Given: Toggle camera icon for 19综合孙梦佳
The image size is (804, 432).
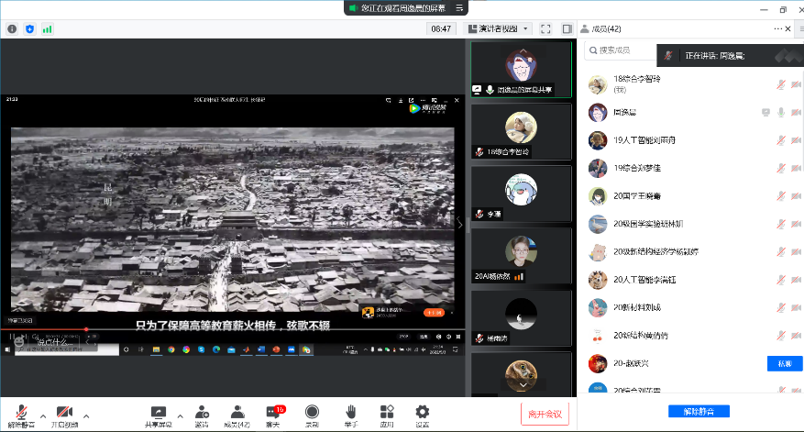Looking at the screenshot, I should [x=796, y=168].
